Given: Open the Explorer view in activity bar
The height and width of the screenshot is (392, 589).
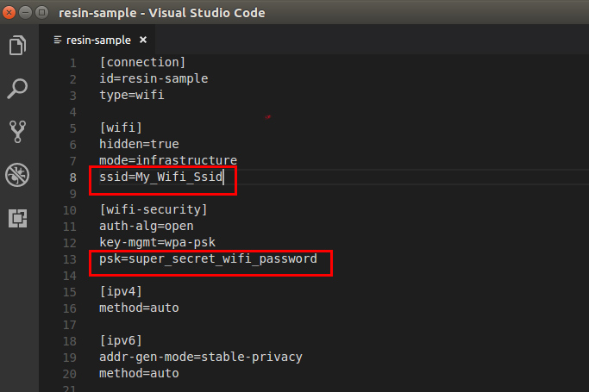Looking at the screenshot, I should (17, 45).
